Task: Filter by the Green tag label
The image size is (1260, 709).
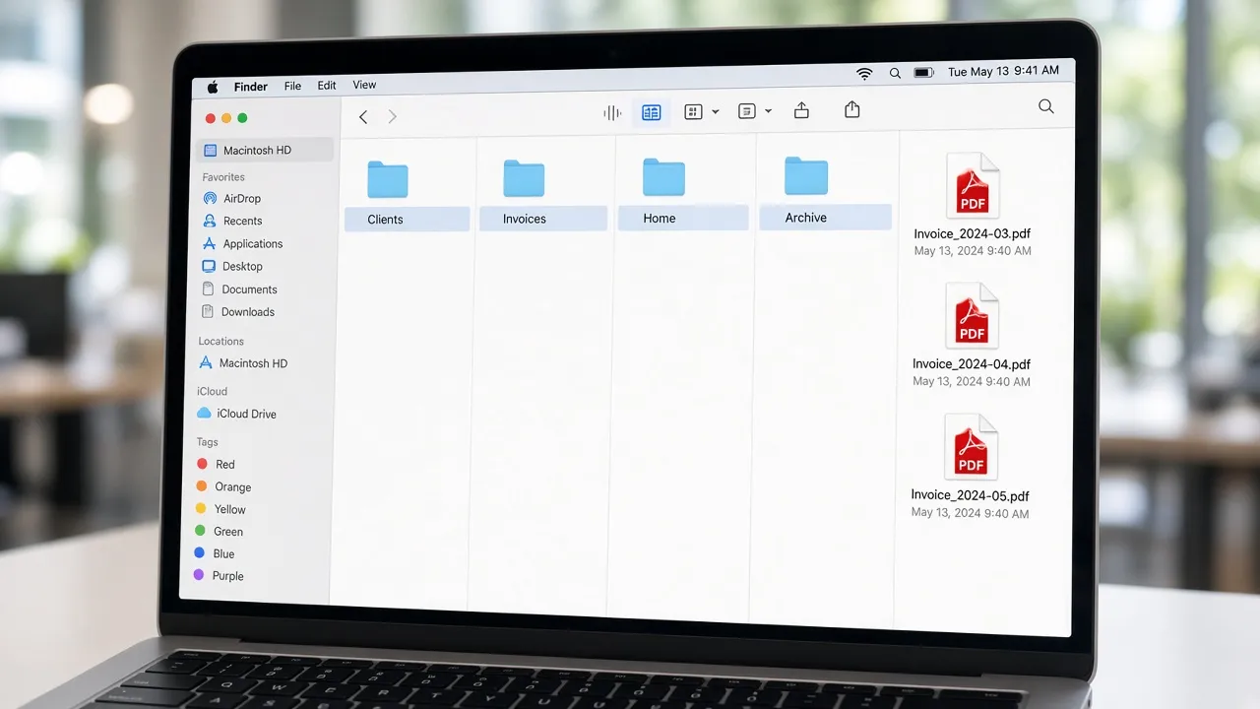Action: pyautogui.click(x=228, y=532)
